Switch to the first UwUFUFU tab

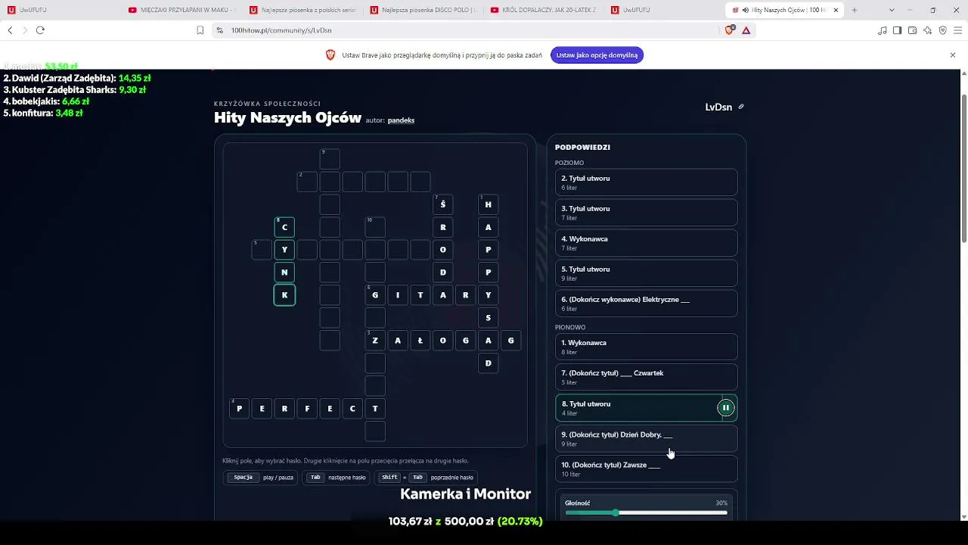60,10
